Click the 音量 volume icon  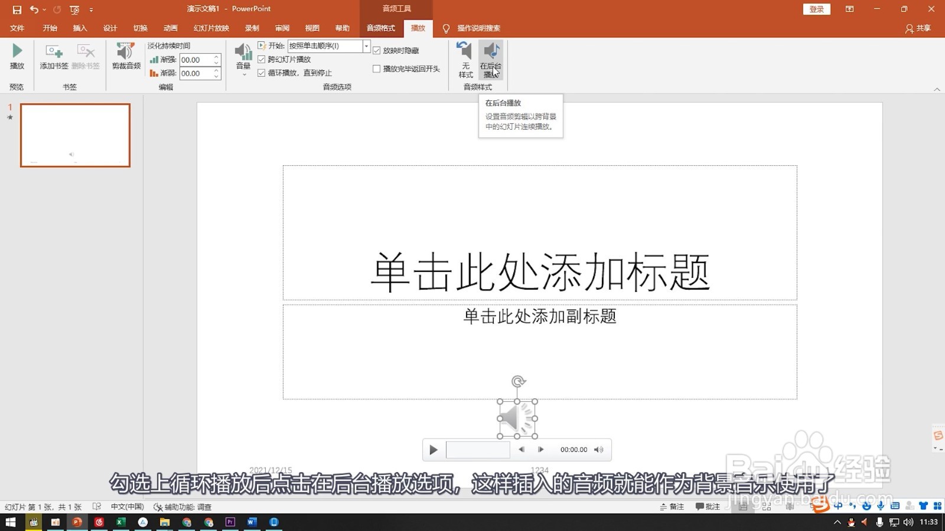(243, 53)
